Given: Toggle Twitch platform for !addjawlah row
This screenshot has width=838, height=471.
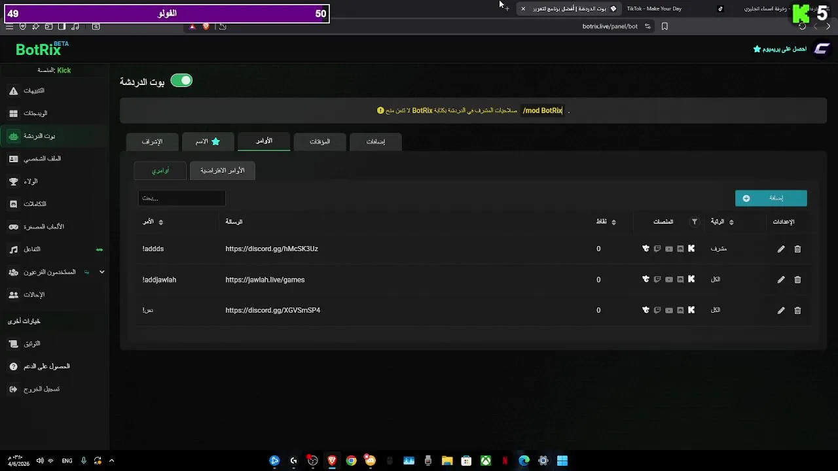Looking at the screenshot, I should 657,279.
